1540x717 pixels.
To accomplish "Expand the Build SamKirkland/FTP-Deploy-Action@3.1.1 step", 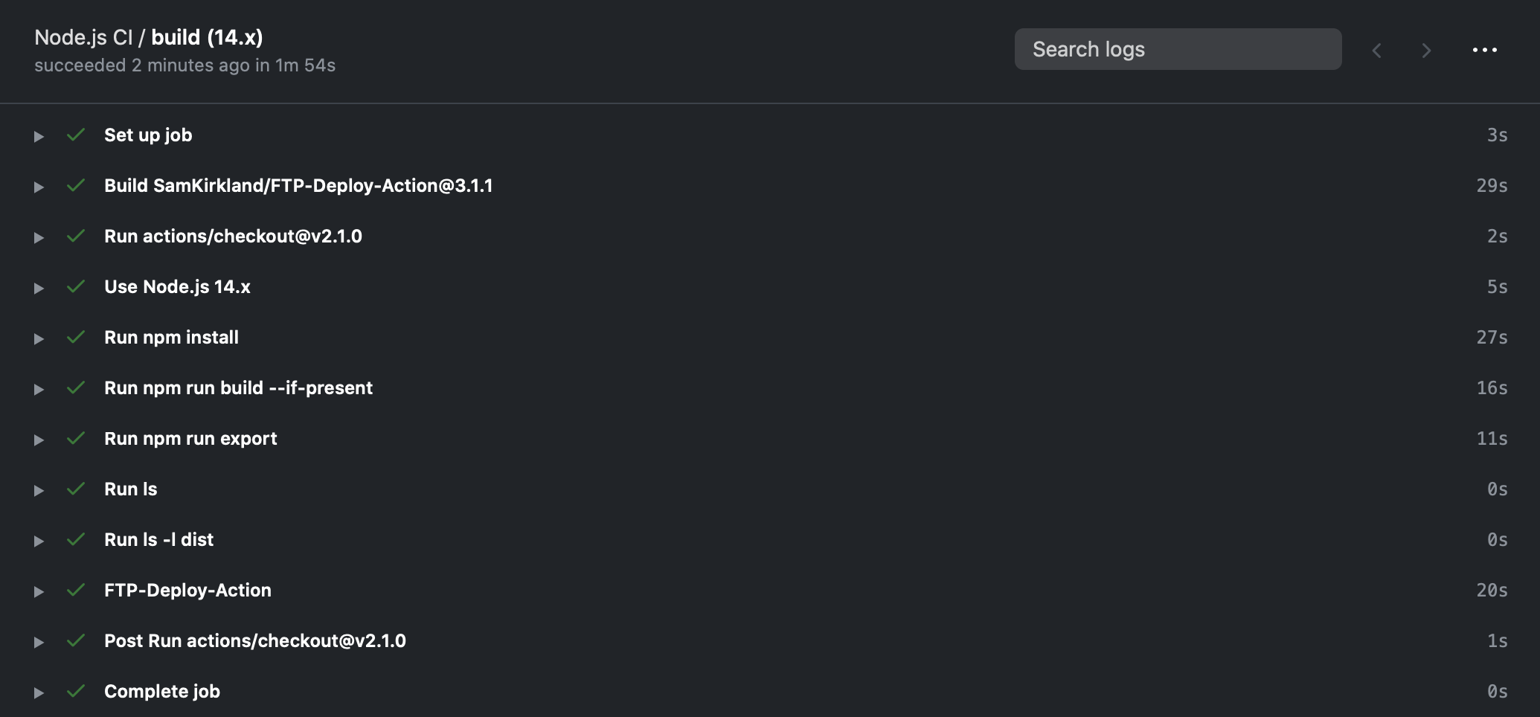I will coord(39,187).
